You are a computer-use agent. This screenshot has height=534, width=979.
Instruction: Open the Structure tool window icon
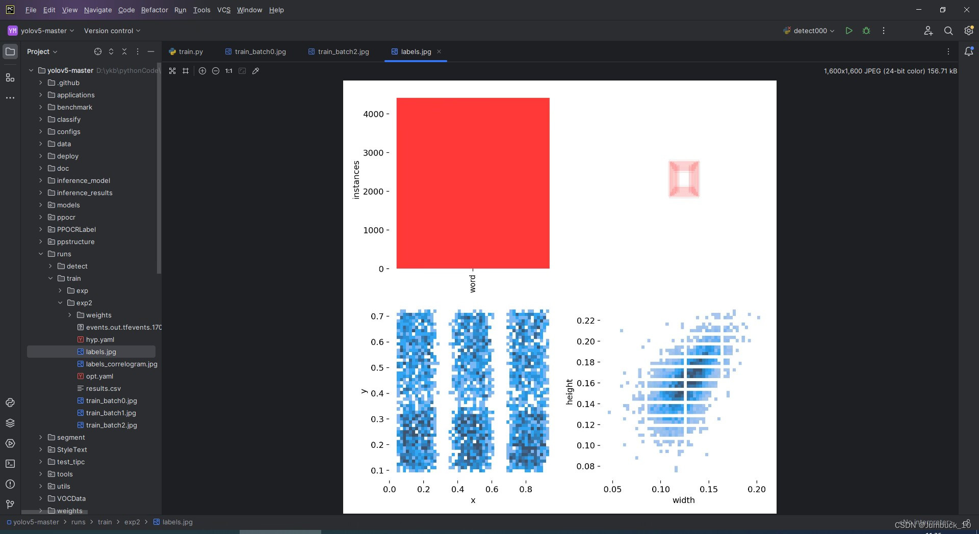[10, 77]
